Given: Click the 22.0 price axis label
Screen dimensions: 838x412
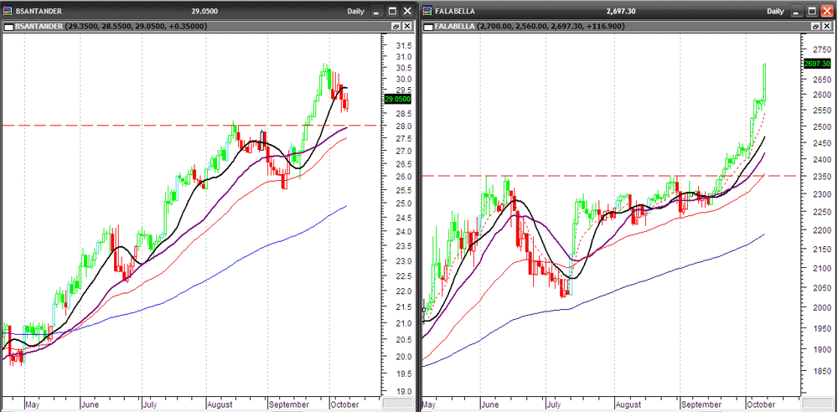Looking at the screenshot, I should point(403,291).
